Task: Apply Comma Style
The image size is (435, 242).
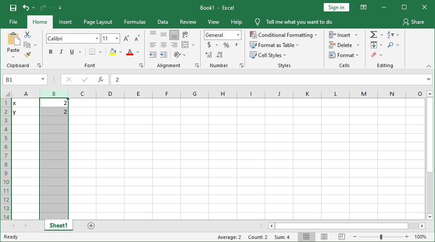Action: (x=236, y=45)
